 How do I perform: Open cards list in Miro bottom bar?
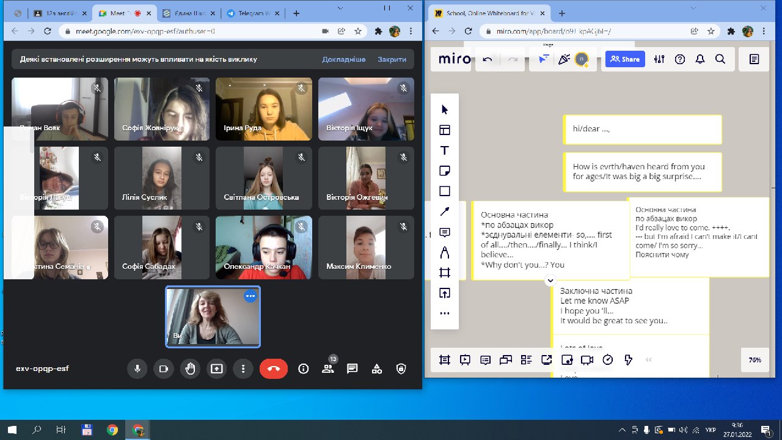[x=526, y=360]
